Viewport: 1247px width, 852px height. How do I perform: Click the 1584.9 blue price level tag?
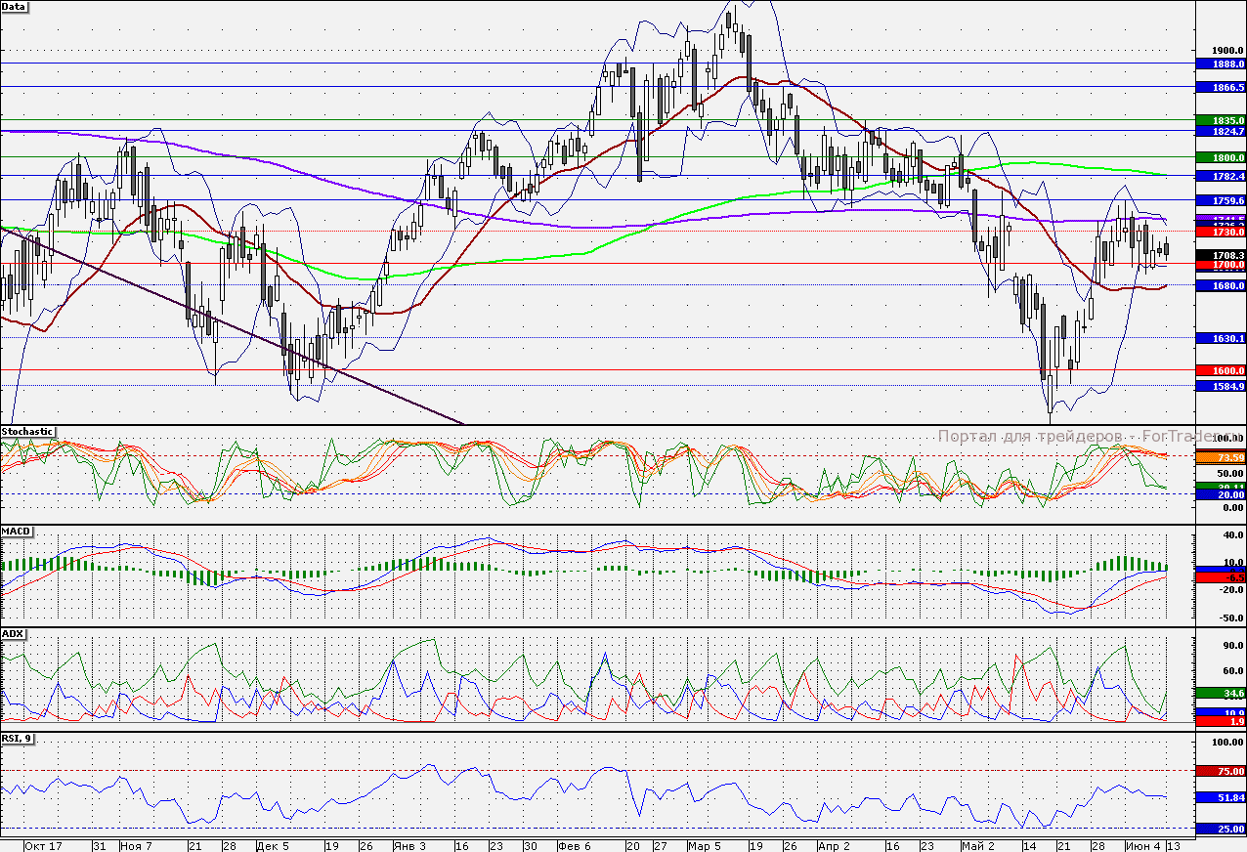(x=1221, y=386)
